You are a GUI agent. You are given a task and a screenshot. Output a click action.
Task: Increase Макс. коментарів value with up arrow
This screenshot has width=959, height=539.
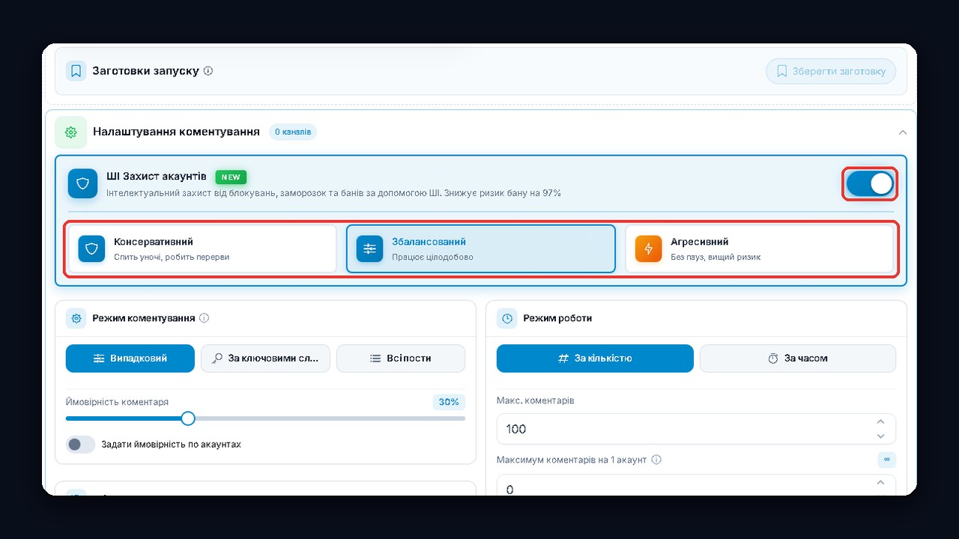[881, 422]
